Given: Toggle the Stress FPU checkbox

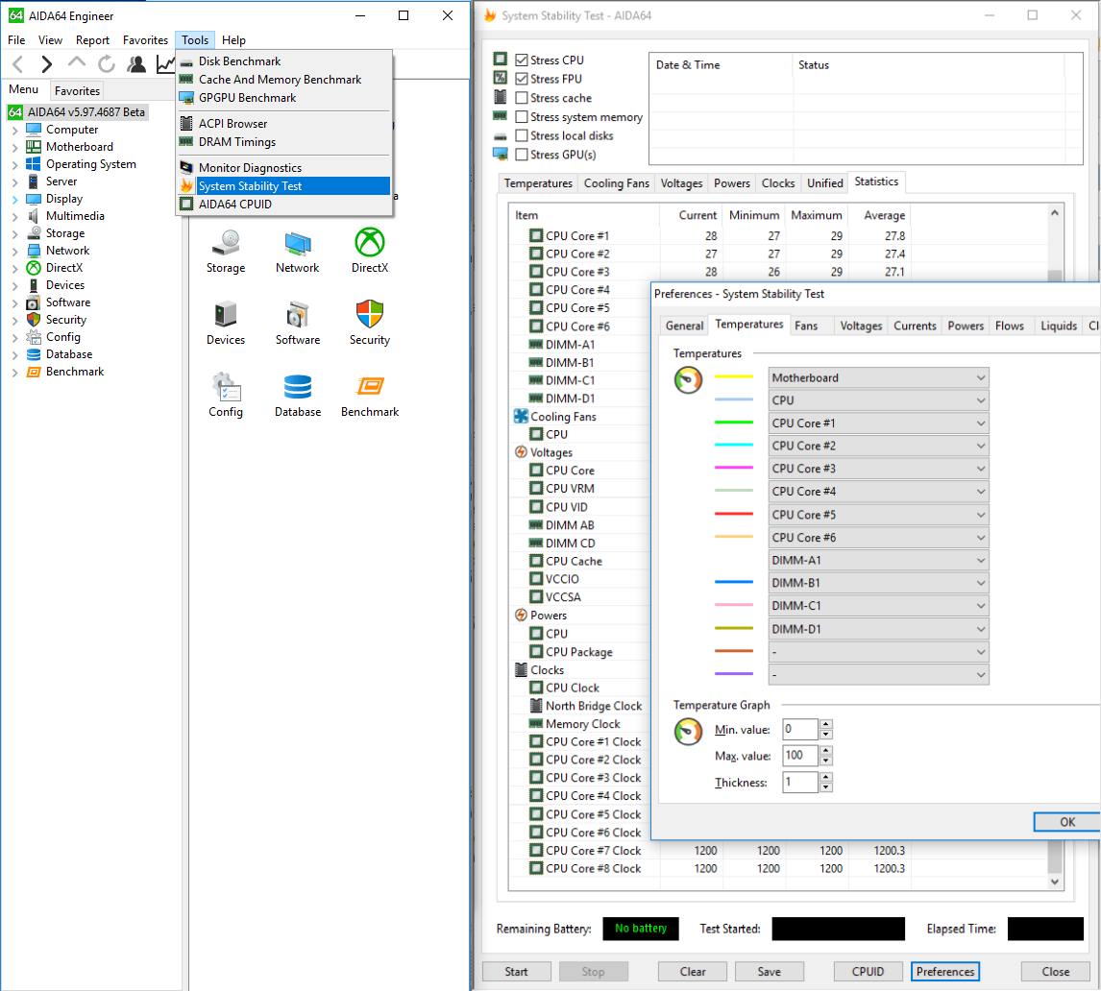Looking at the screenshot, I should click(522, 79).
